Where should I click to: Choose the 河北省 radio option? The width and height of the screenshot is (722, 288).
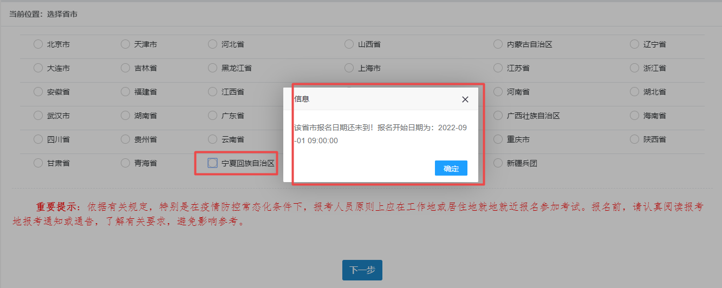pyautogui.click(x=212, y=44)
